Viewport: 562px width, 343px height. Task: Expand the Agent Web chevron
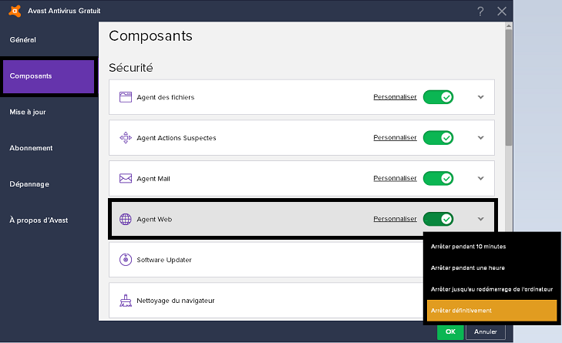[480, 219]
